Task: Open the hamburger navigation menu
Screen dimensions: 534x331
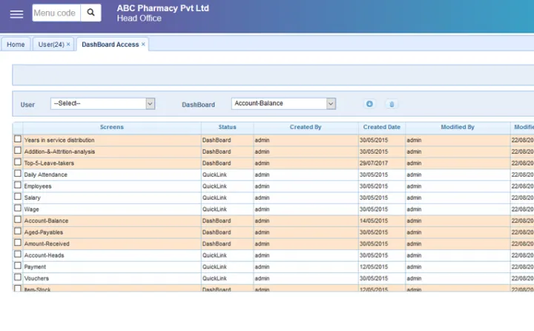Action: [x=16, y=13]
